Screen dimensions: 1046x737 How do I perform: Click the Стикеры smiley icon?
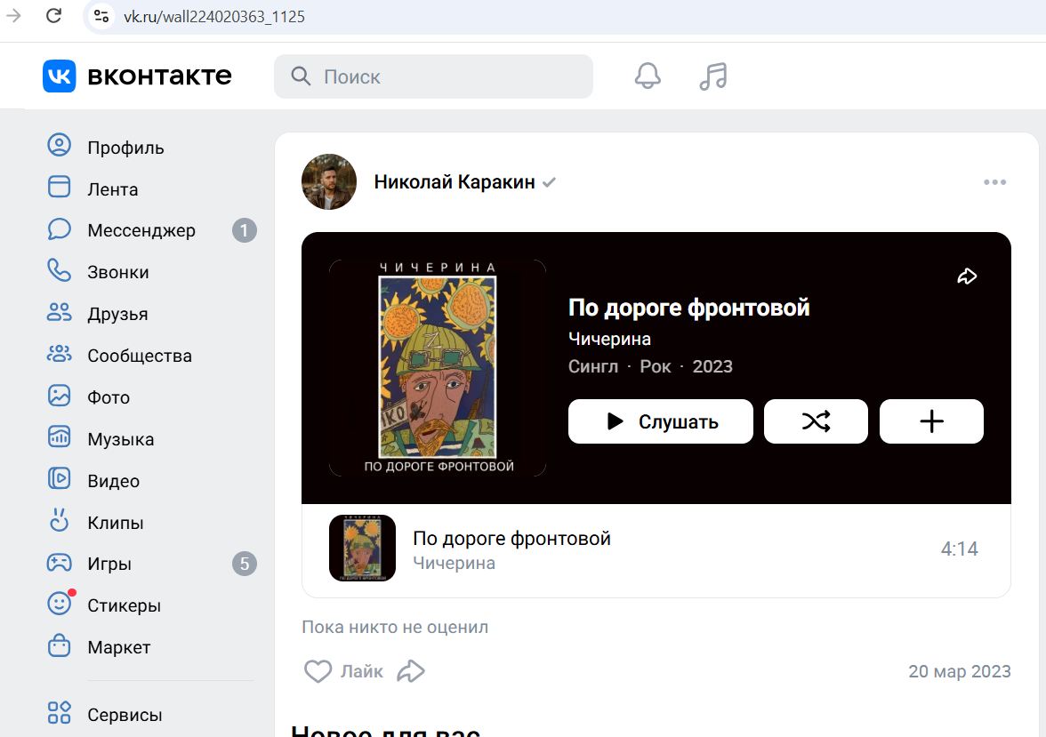pos(59,604)
